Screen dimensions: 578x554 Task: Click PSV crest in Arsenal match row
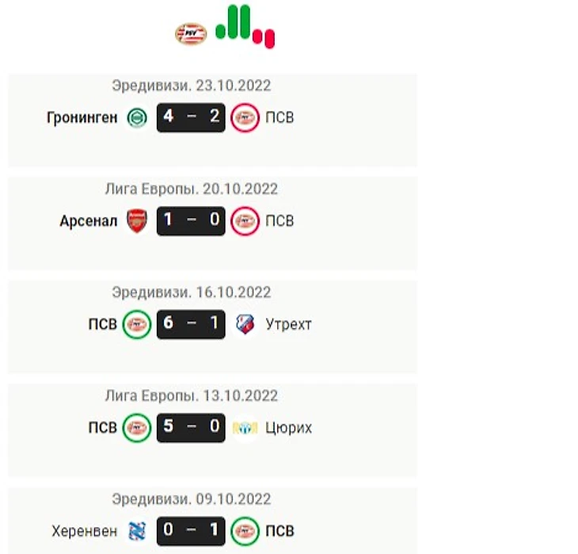[x=245, y=221]
